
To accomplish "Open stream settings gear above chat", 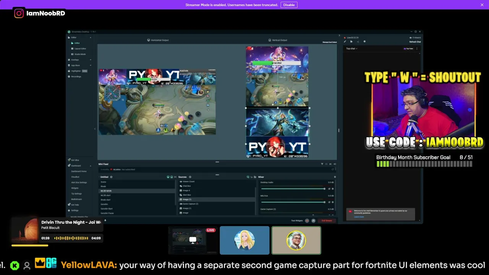I will [x=364, y=41].
